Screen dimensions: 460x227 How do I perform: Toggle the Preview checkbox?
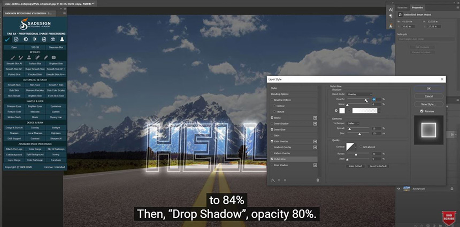coord(421,111)
